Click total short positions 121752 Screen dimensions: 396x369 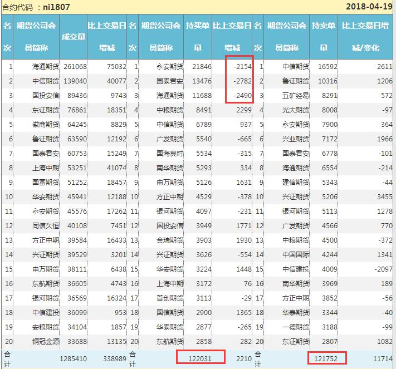(326, 358)
